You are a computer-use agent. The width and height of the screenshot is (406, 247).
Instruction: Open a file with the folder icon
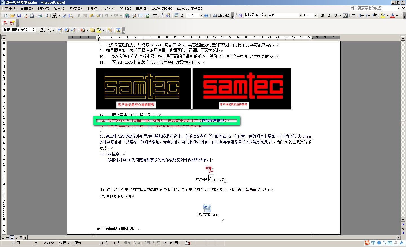point(12,16)
